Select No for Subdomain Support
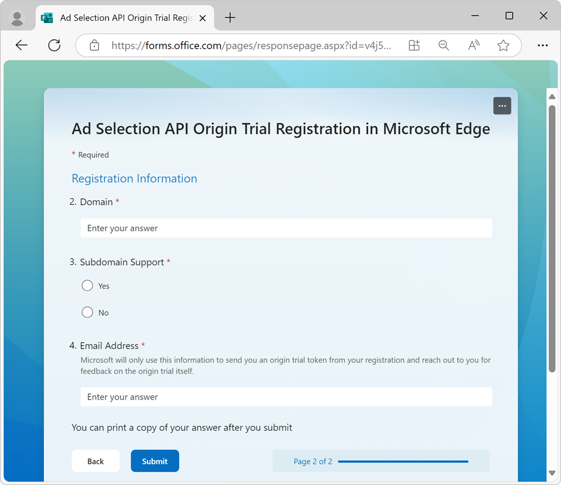Screen dimensions: 561x485 (88, 313)
